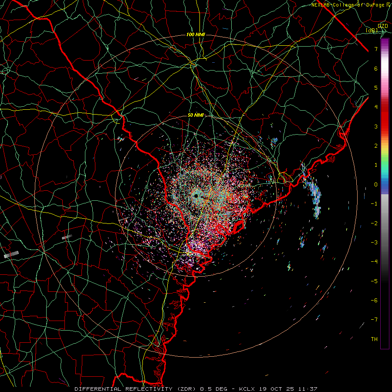This screenshot has height=392, width=392.
Task: Click the red section of the color bar
Action: 385,118
